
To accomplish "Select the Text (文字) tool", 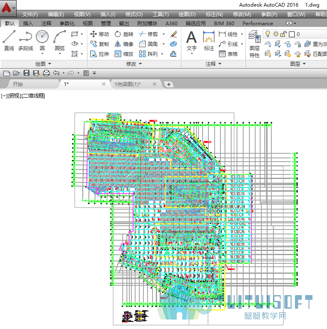I will (x=191, y=41).
